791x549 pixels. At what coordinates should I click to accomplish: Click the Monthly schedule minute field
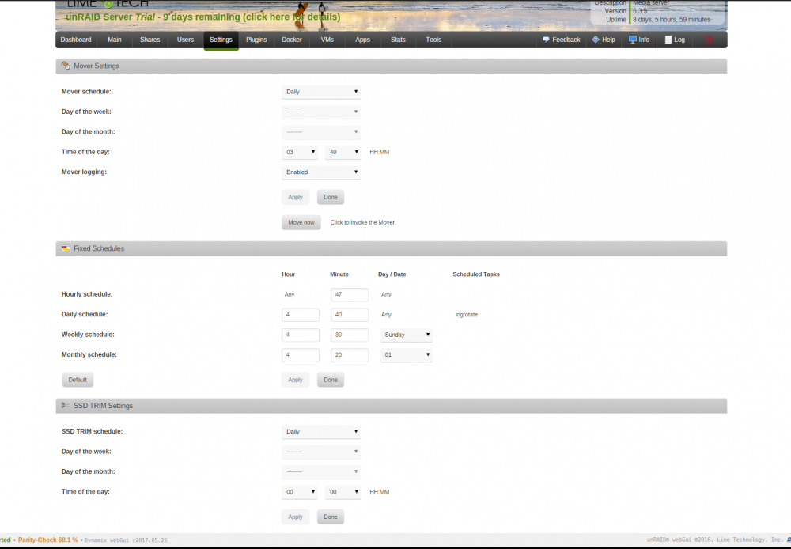tap(350, 355)
